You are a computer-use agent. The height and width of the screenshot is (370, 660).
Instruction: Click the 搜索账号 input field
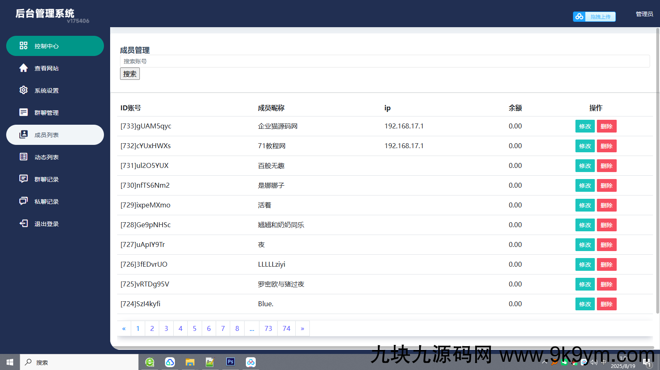pos(384,61)
